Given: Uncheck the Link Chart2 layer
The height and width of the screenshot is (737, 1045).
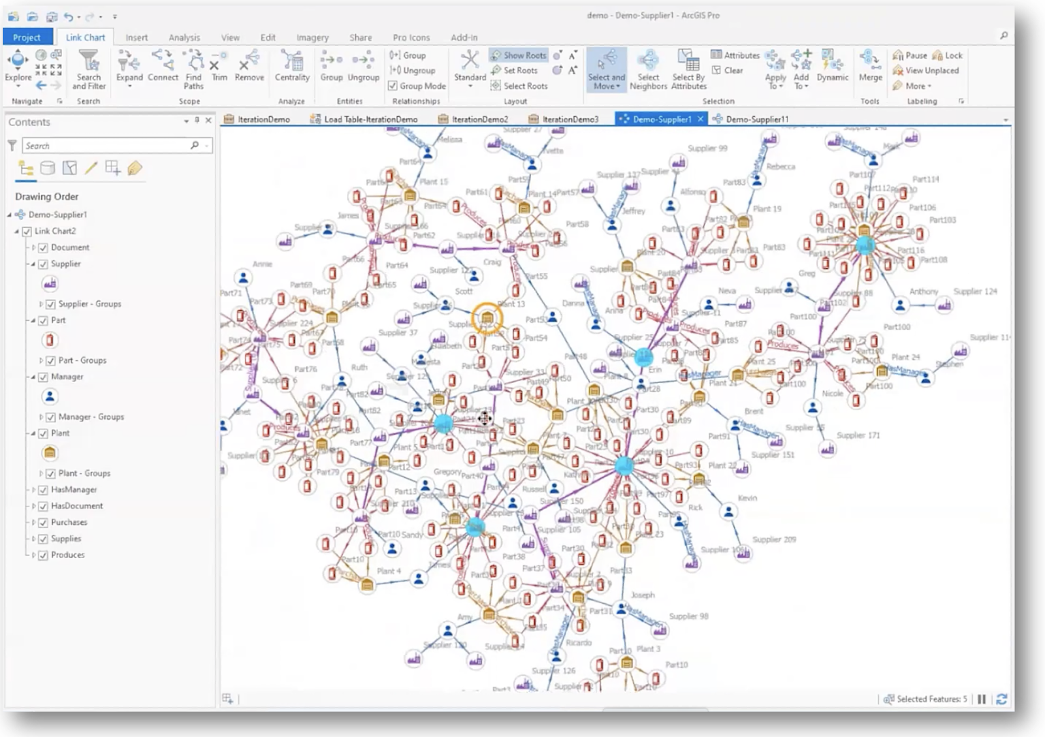Looking at the screenshot, I should pos(27,231).
